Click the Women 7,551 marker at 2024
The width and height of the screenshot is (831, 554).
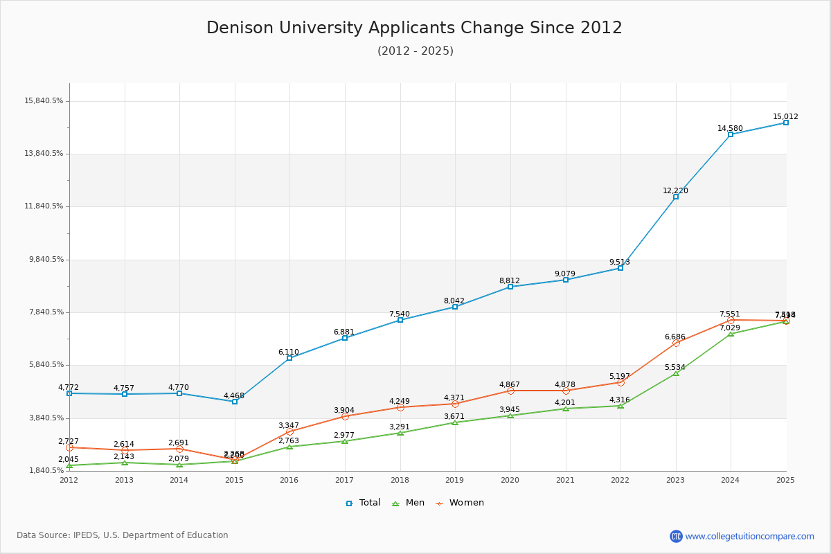pos(730,321)
